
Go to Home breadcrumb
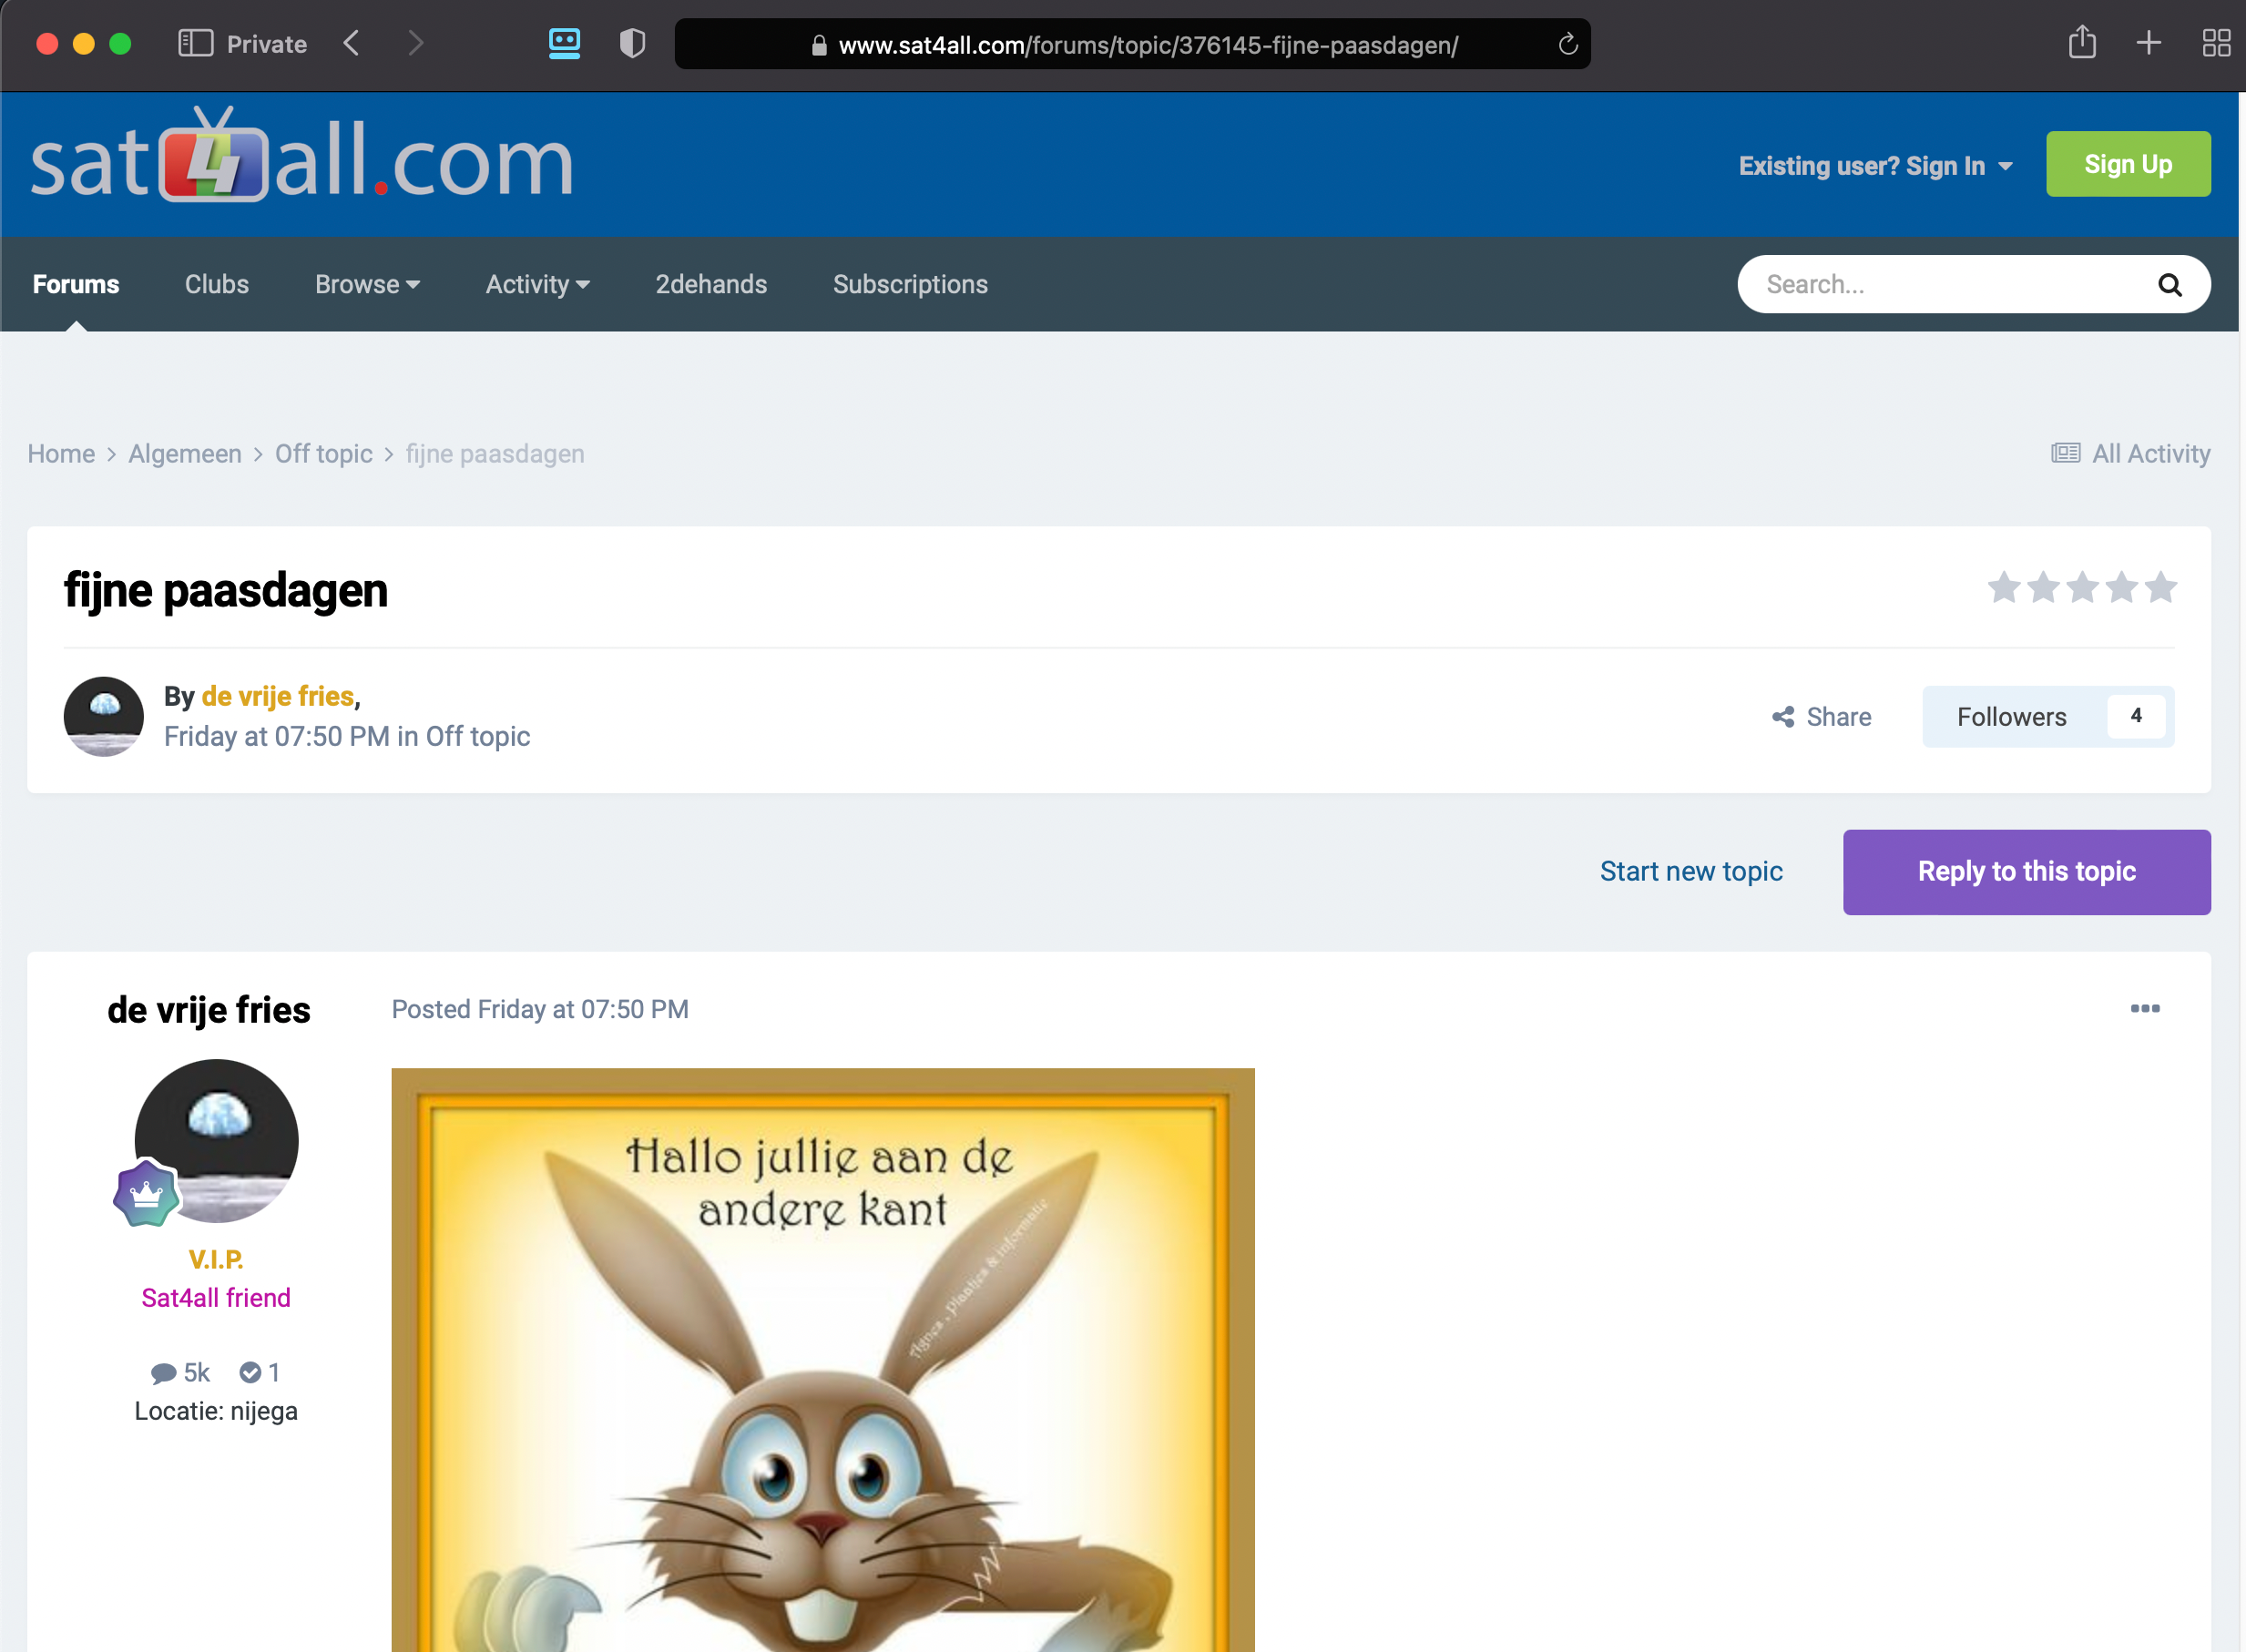[x=61, y=454]
